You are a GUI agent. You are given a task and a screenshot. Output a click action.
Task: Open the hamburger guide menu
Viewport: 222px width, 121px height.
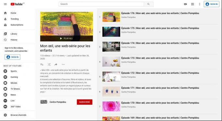[x=5, y=4]
